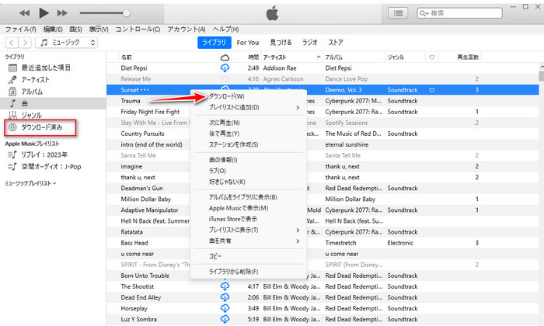544x326 pixels.
Task: Click the more options dots beside Sunset
Action: 145,90
